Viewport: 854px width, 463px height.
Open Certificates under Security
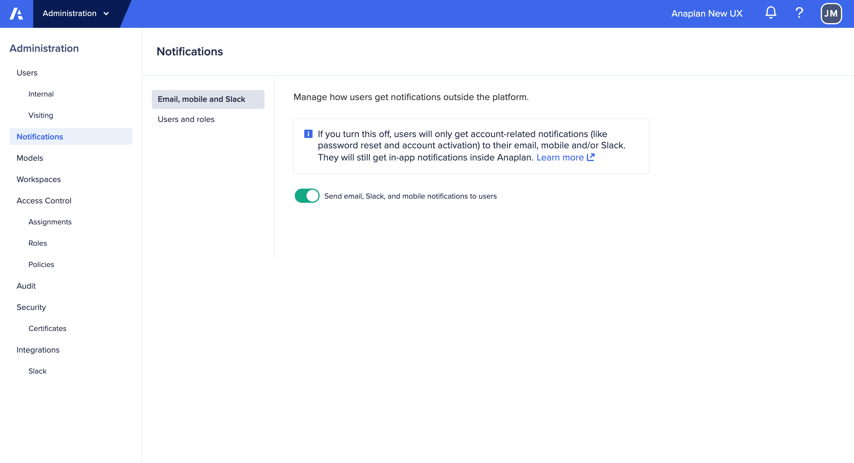[47, 328]
